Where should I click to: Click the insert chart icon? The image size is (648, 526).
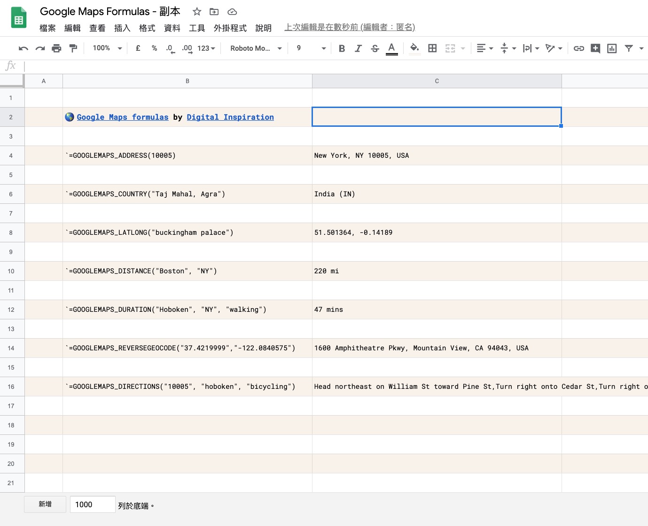(x=612, y=48)
